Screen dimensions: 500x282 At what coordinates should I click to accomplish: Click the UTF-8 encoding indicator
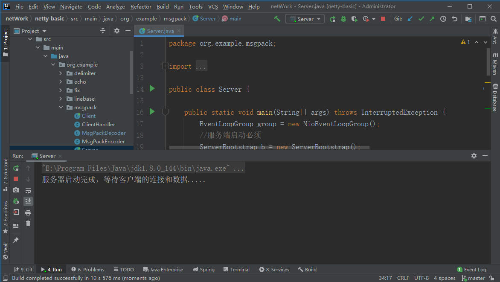click(x=421, y=278)
